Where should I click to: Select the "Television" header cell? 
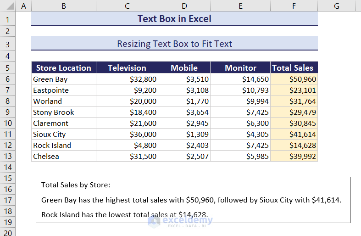tap(127, 68)
